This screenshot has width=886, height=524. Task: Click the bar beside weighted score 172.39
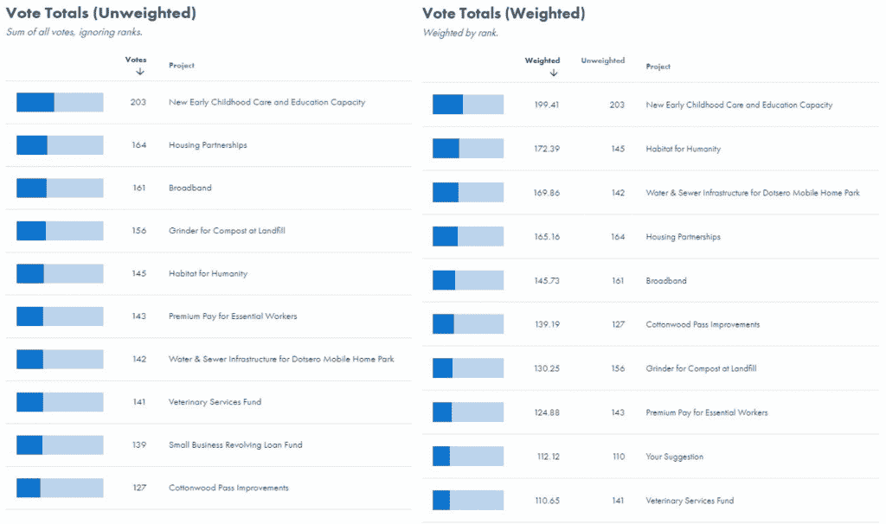point(468,149)
